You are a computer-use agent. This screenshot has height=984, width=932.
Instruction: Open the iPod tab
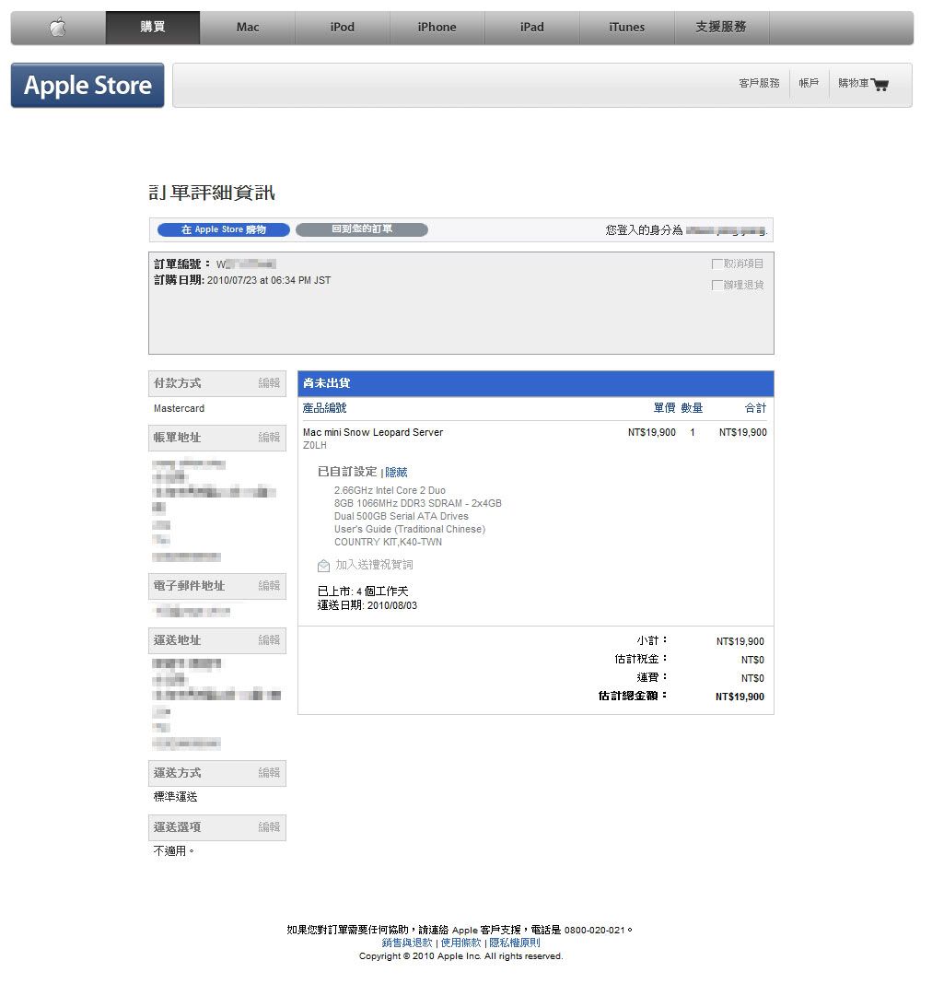343,27
